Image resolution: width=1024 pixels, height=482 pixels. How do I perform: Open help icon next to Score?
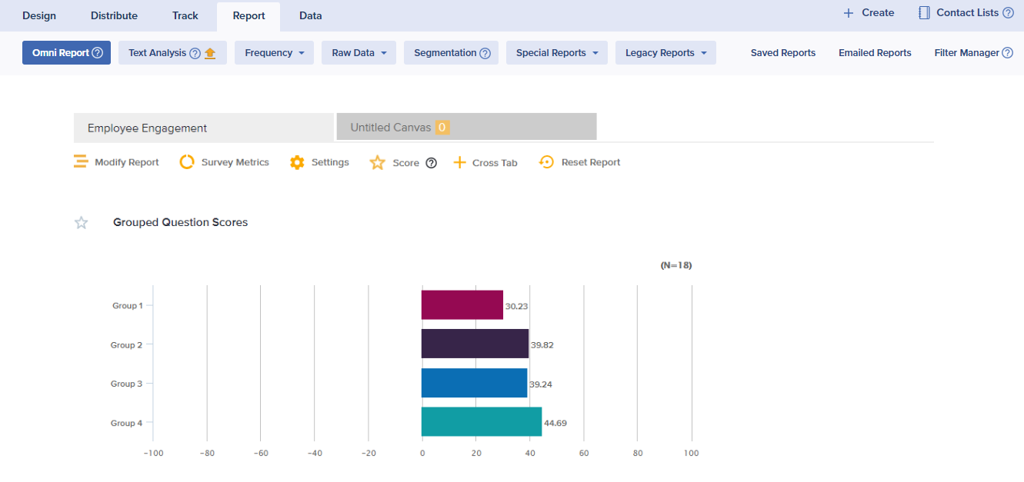coord(431,163)
